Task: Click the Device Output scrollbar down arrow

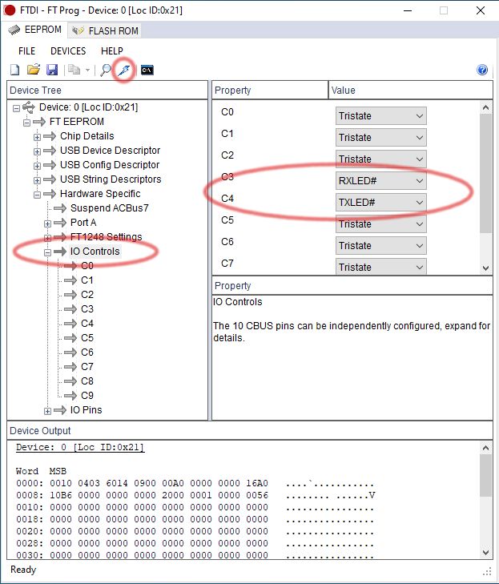Action: pos(485,552)
